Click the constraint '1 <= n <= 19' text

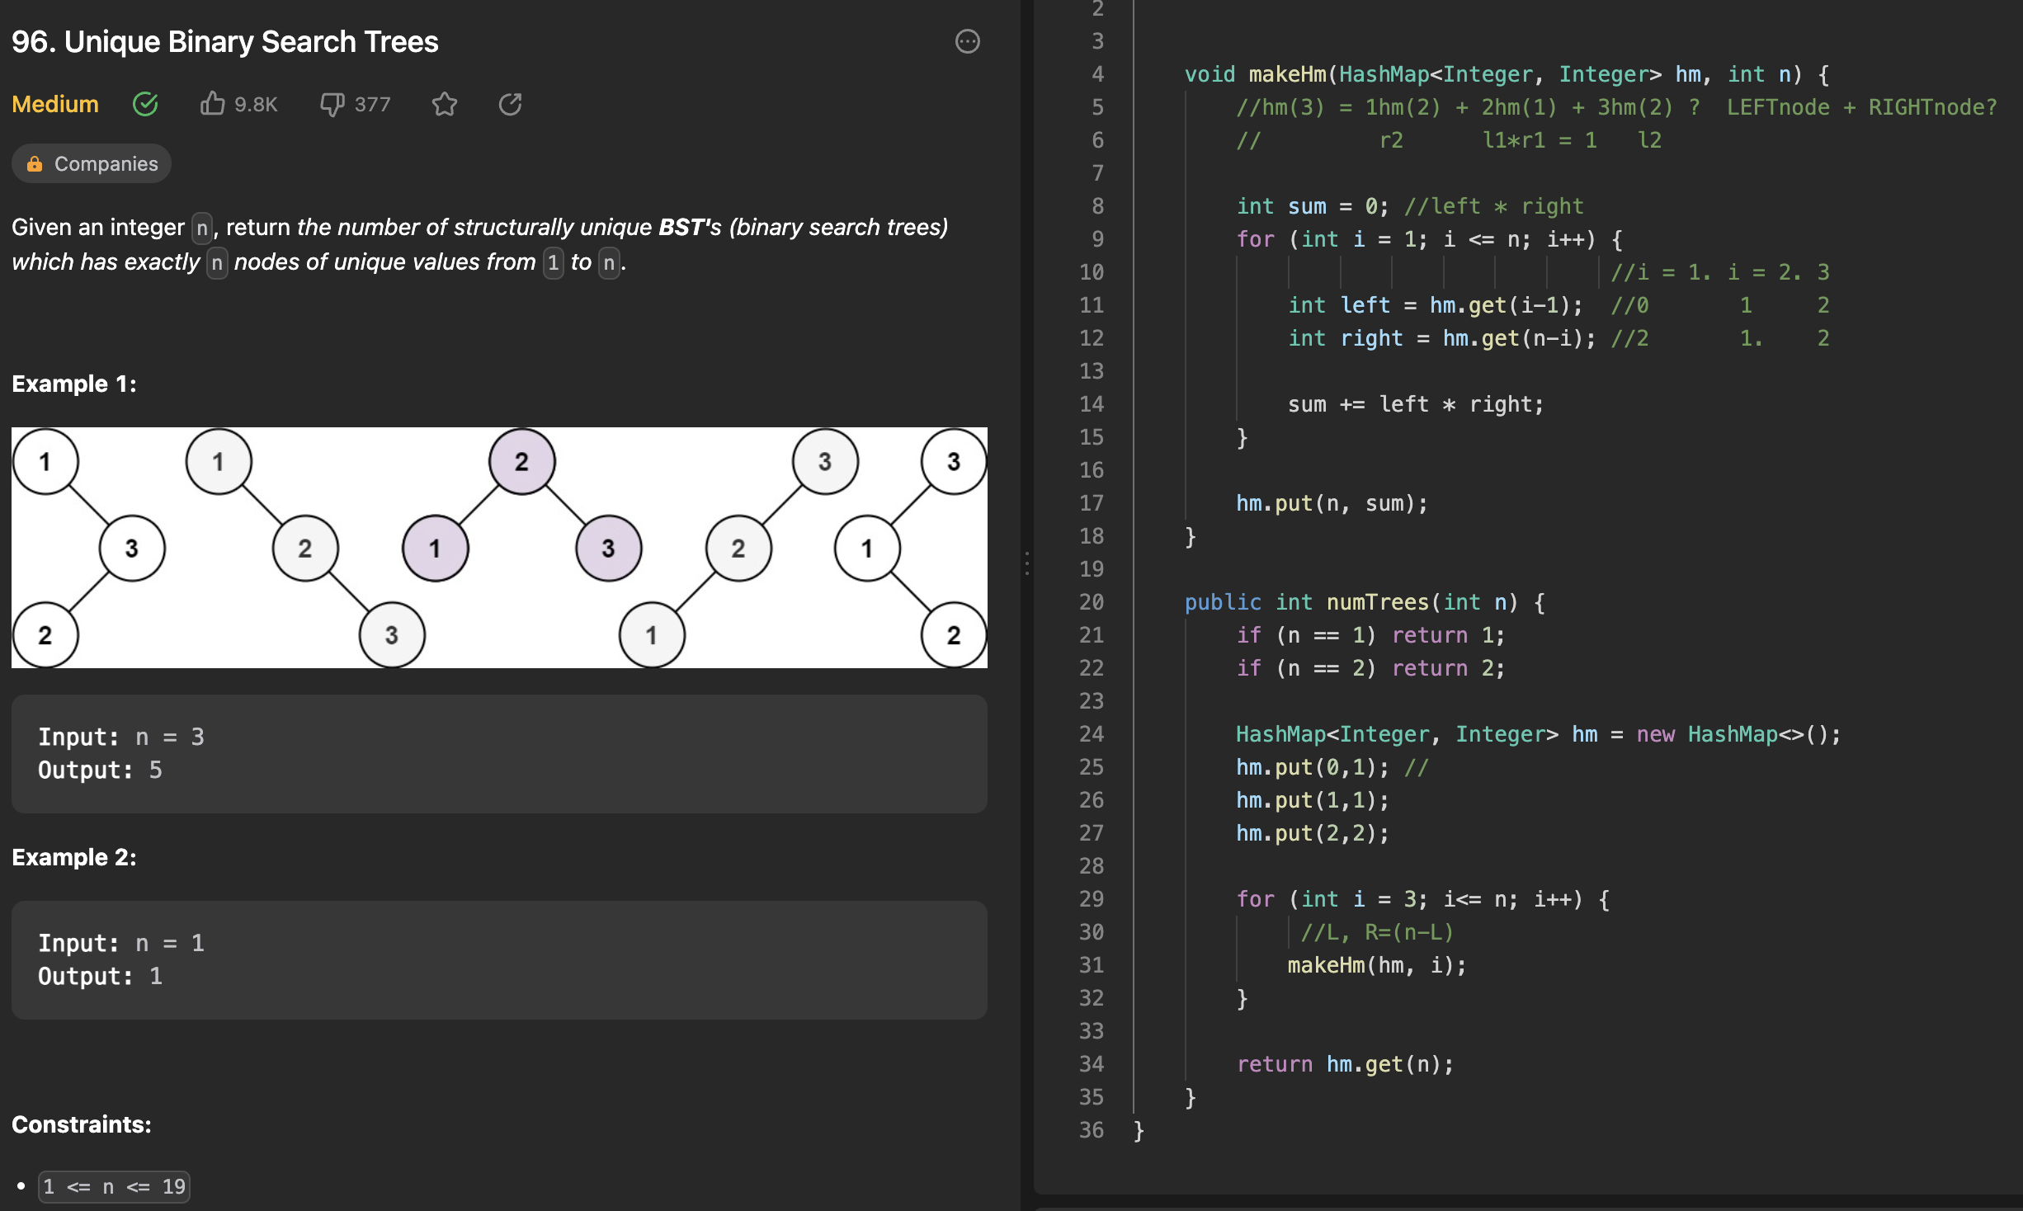114,1186
